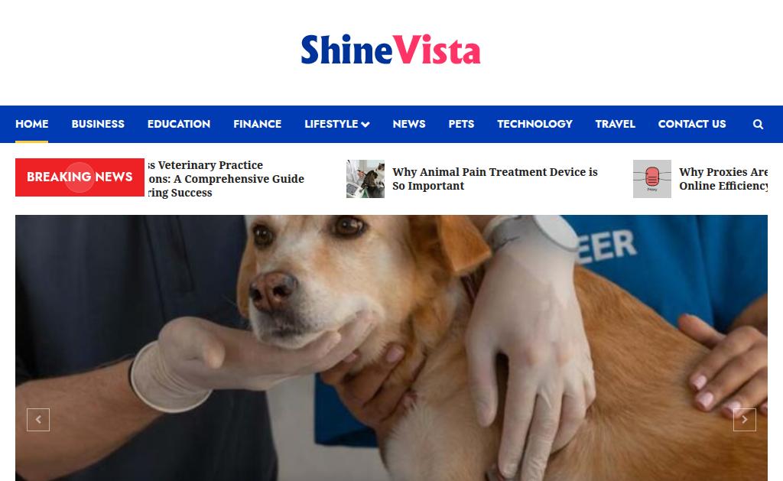Image resolution: width=783 pixels, height=481 pixels.
Task: Open the Technology menu item
Action: click(534, 124)
